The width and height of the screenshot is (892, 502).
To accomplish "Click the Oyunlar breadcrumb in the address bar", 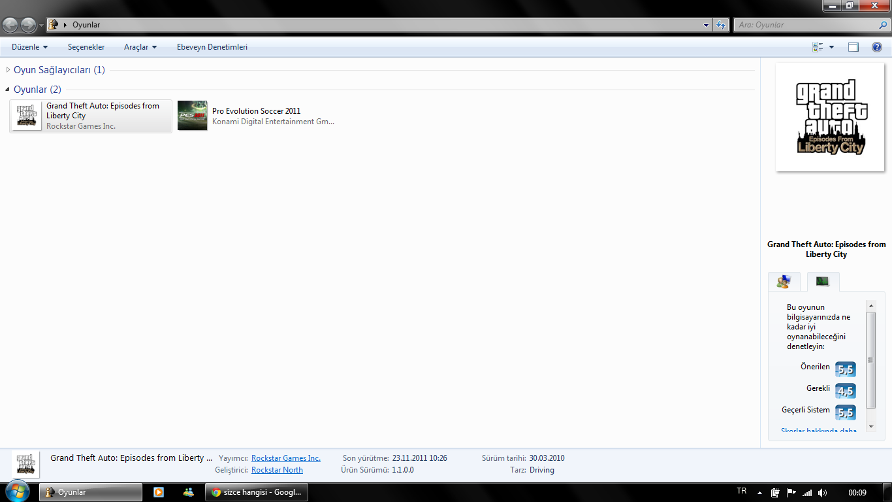I will 86,25.
